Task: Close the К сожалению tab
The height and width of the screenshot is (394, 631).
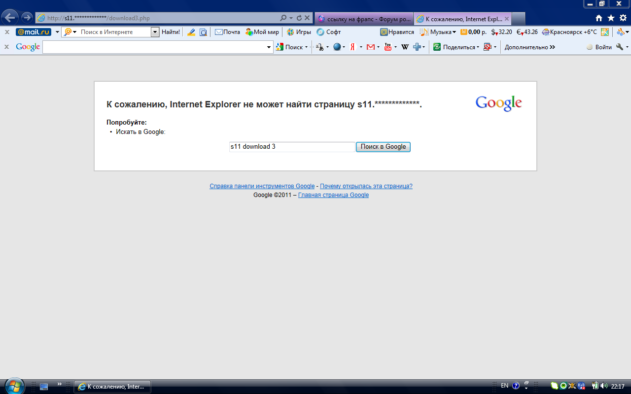Action: coord(507,19)
